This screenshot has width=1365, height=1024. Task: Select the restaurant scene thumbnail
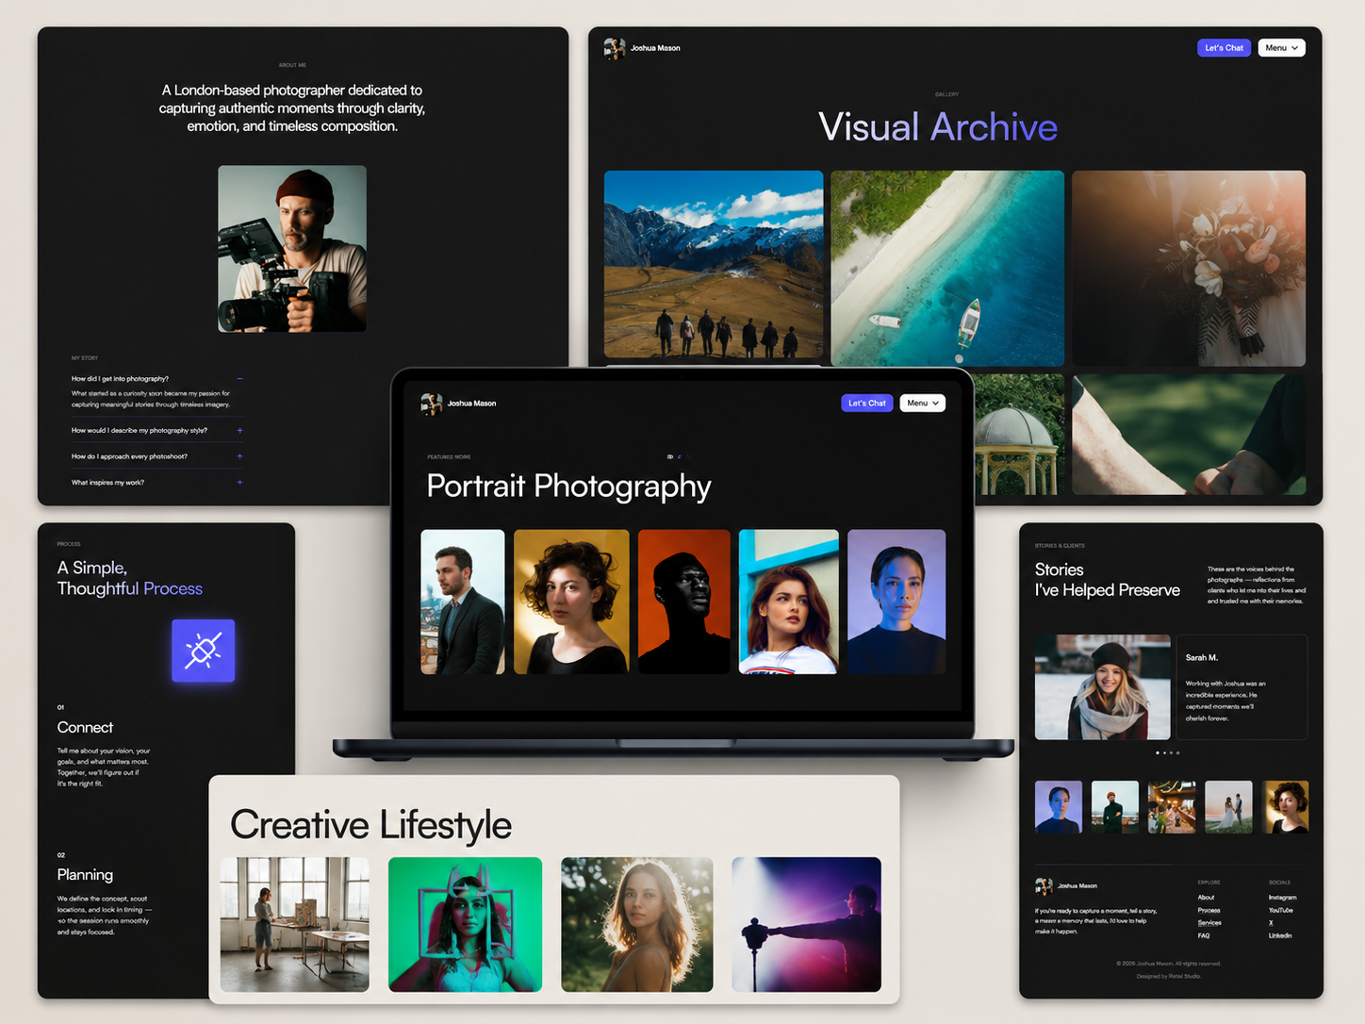tap(1172, 807)
